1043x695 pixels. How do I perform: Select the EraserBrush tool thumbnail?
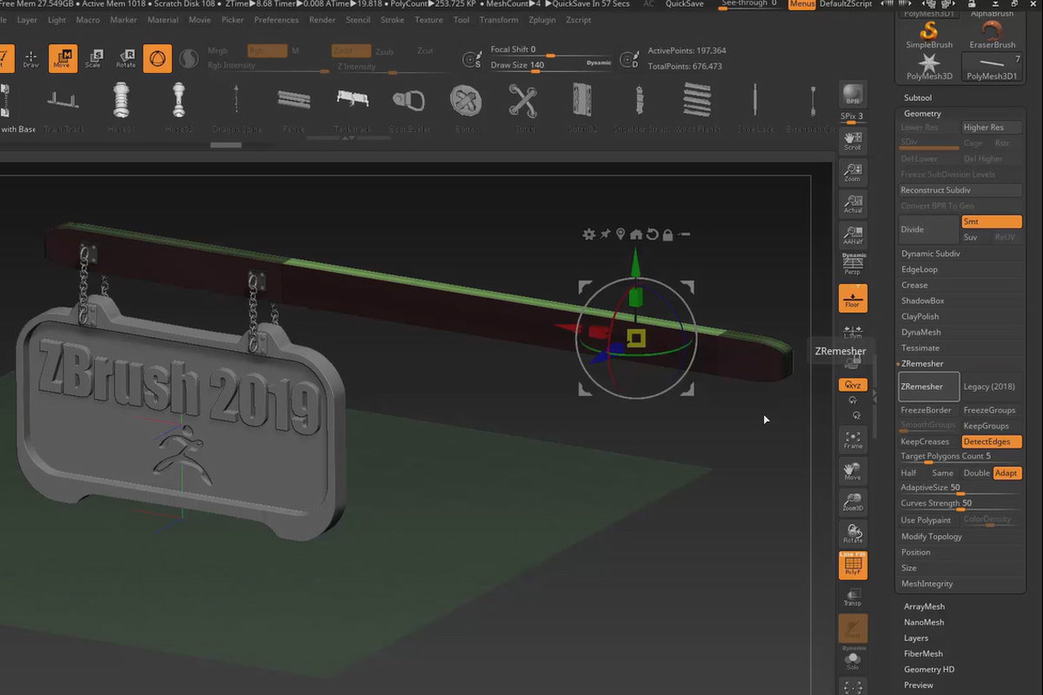[x=992, y=35]
